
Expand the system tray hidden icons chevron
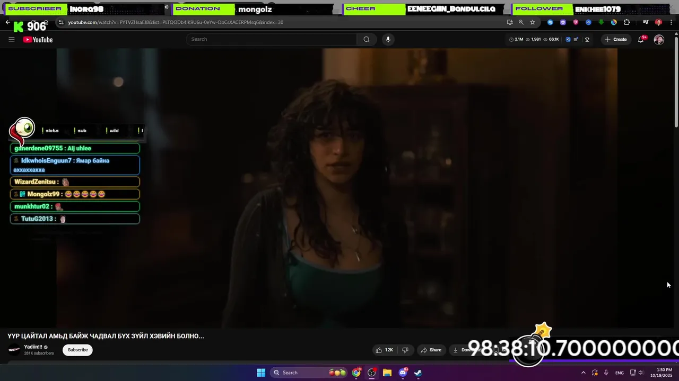pyautogui.click(x=584, y=373)
